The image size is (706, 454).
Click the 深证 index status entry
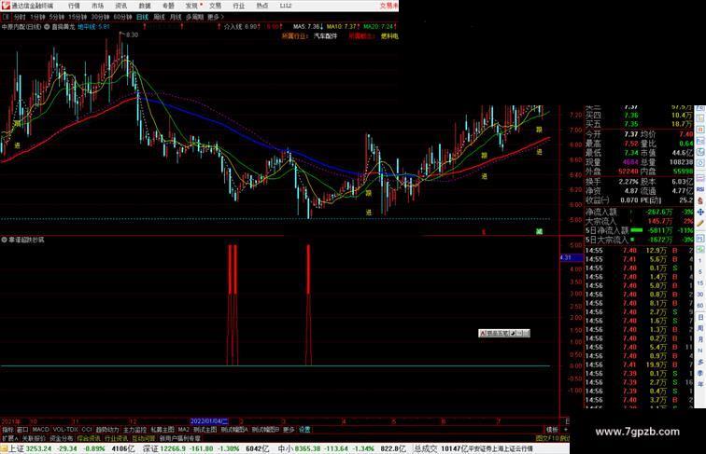point(205,448)
